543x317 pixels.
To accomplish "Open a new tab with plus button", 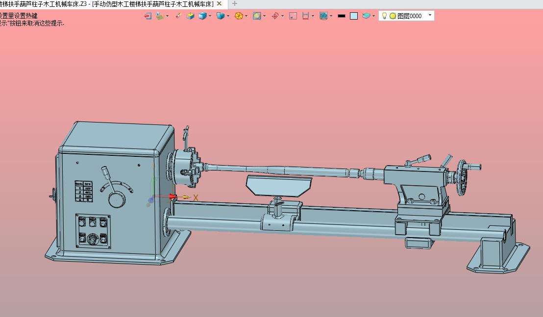I will pos(234,3).
